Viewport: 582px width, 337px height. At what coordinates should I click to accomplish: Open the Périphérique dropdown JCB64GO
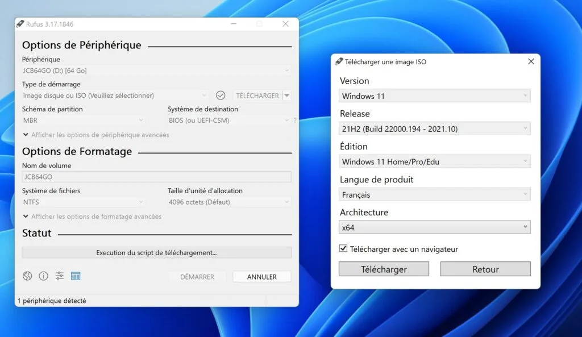(156, 70)
